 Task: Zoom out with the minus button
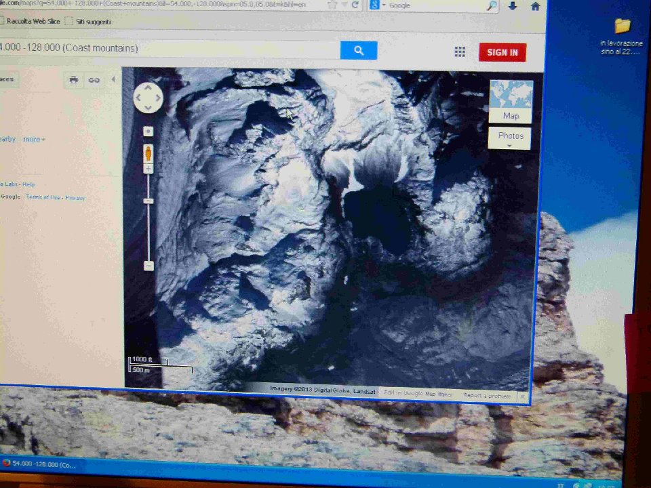(x=149, y=266)
